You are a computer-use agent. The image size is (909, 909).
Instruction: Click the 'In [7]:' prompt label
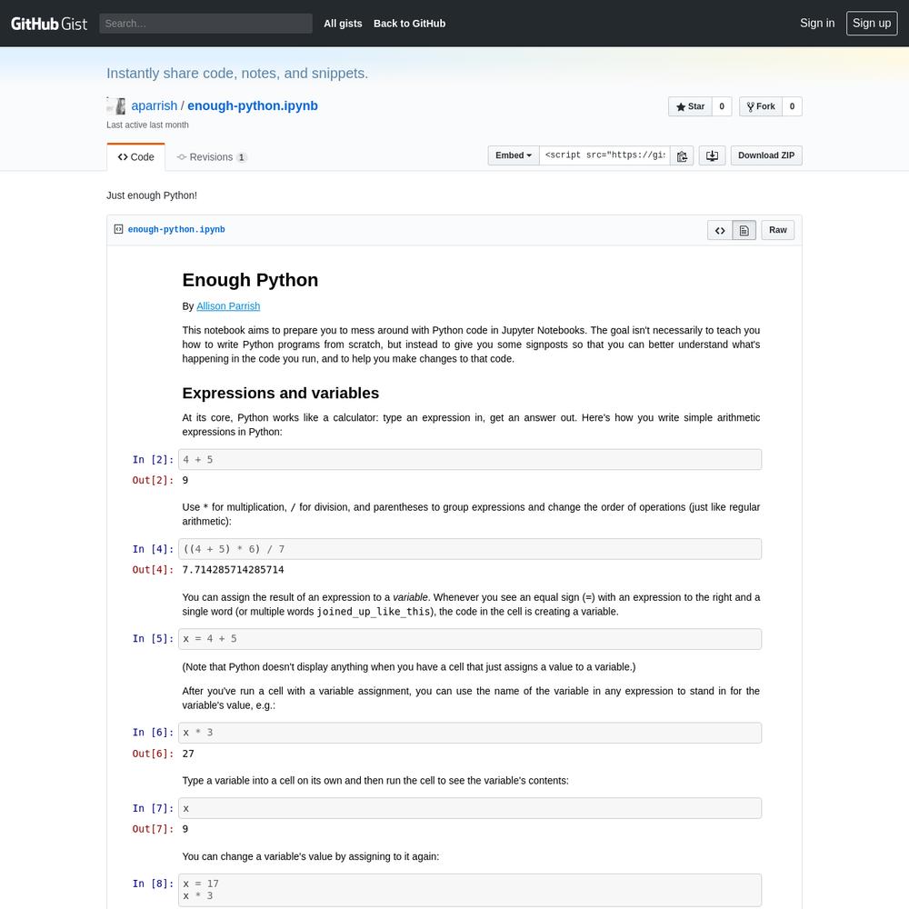pyautogui.click(x=153, y=808)
